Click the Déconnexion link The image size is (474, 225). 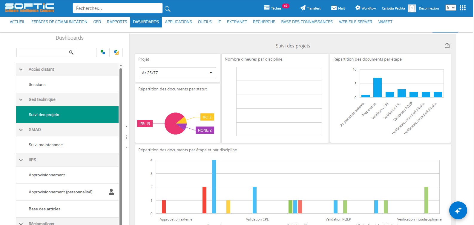click(x=429, y=8)
